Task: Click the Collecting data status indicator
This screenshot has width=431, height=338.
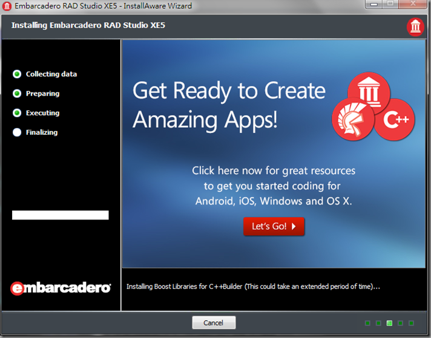Action: (x=17, y=74)
